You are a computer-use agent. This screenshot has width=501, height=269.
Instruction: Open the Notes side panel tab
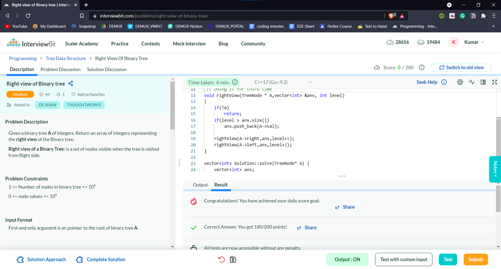[495, 169]
